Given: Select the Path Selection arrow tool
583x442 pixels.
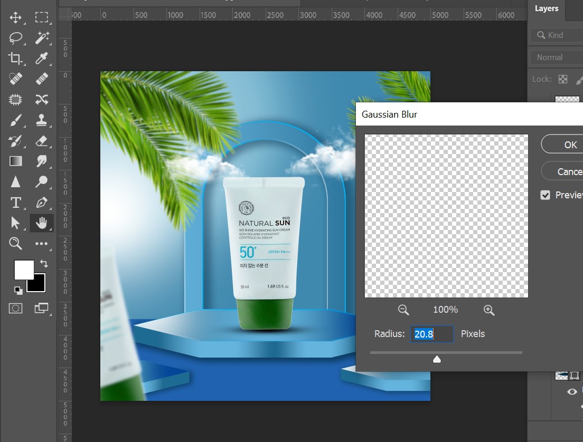Looking at the screenshot, I should point(15,223).
